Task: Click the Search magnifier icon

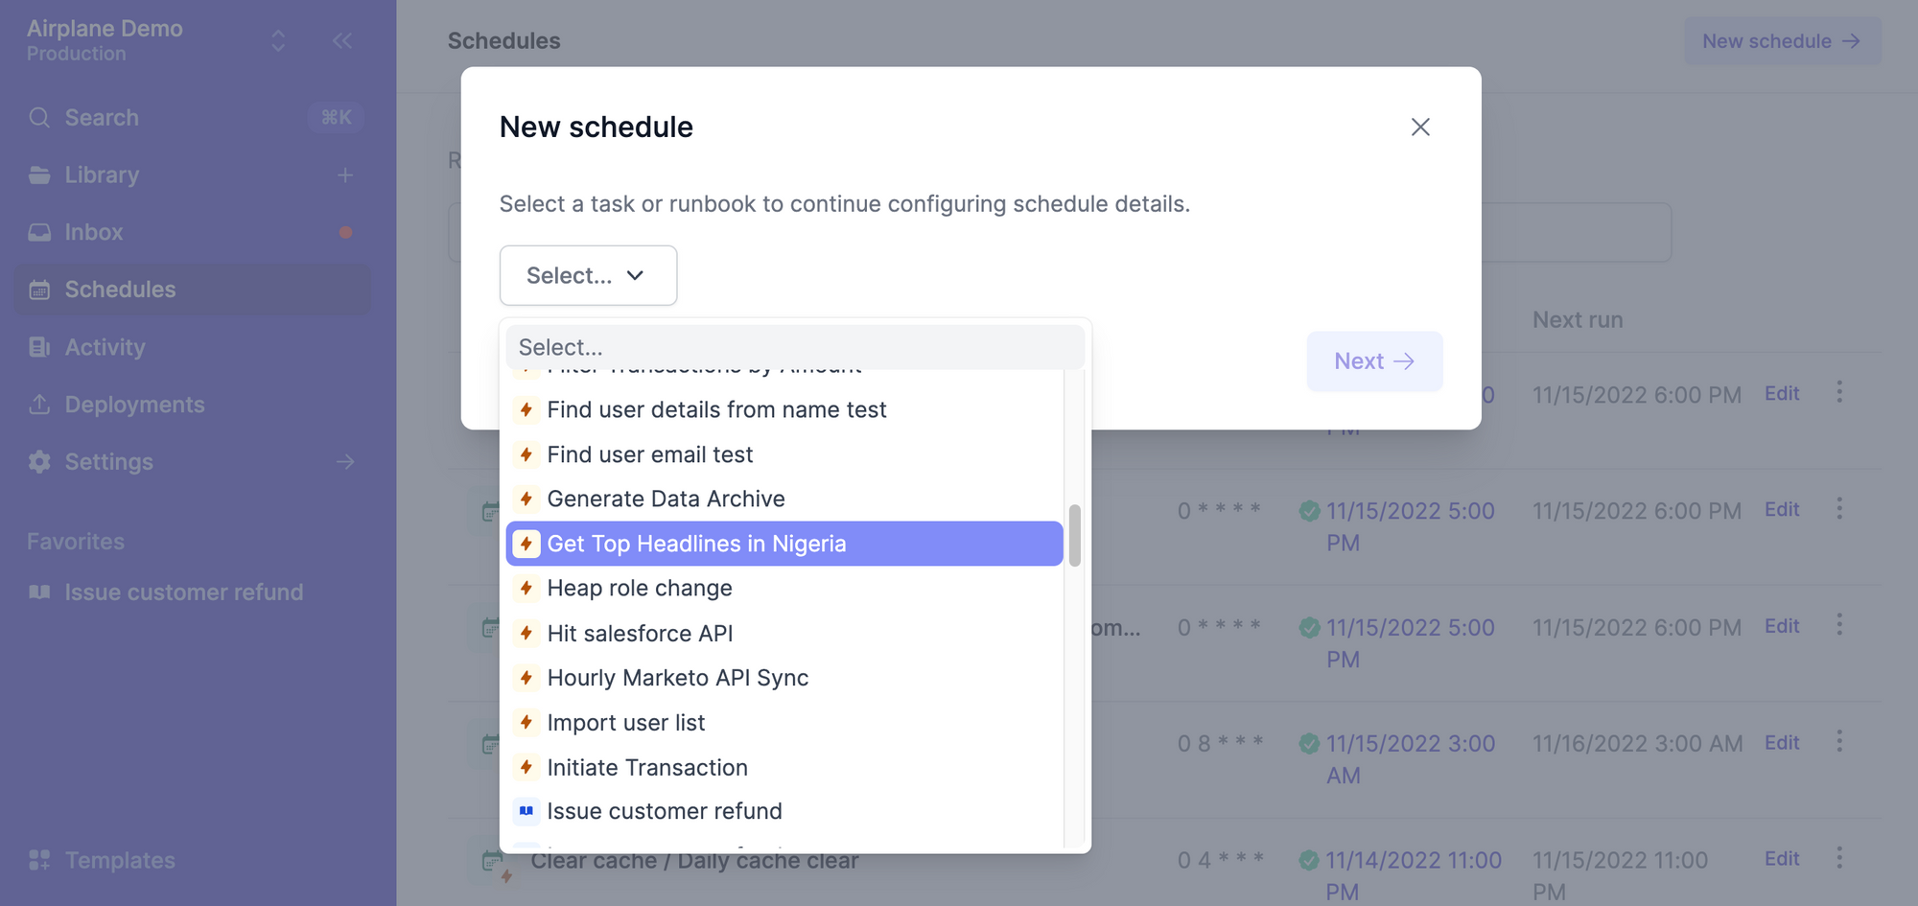Action: point(39,118)
